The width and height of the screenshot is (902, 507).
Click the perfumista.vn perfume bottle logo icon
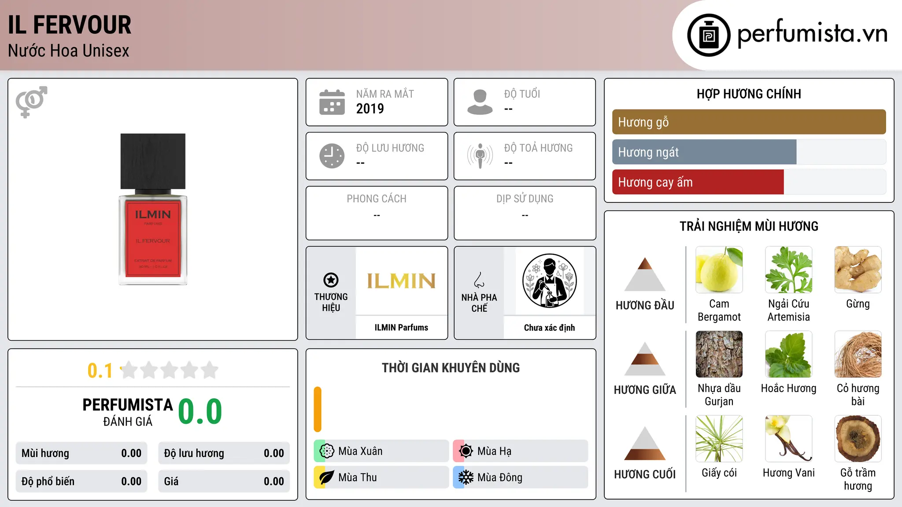(x=709, y=35)
